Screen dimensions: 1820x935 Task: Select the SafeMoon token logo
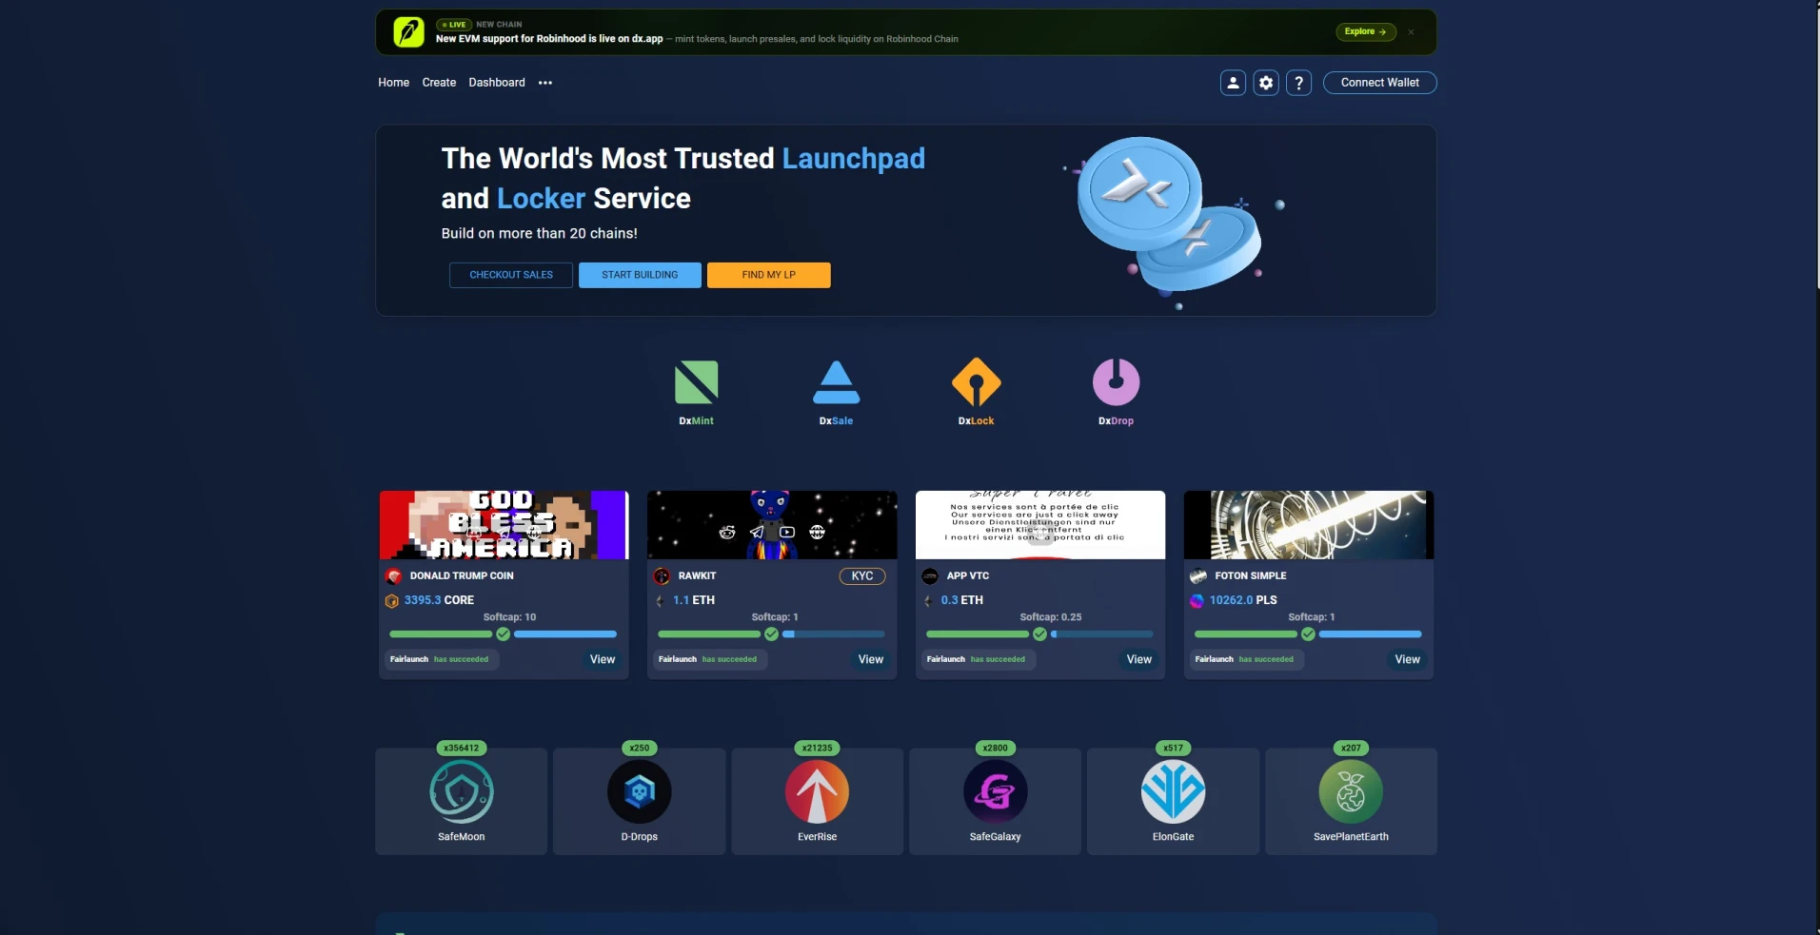tap(462, 791)
